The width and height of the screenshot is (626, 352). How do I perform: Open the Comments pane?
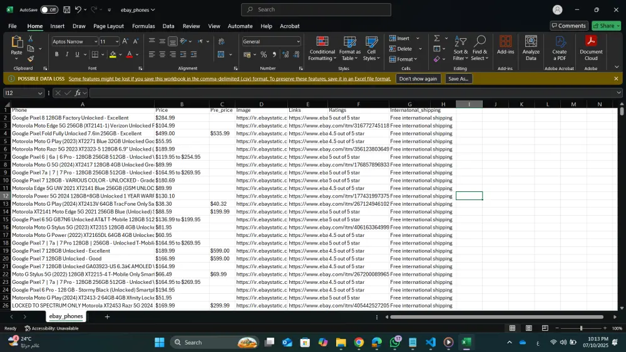(568, 26)
